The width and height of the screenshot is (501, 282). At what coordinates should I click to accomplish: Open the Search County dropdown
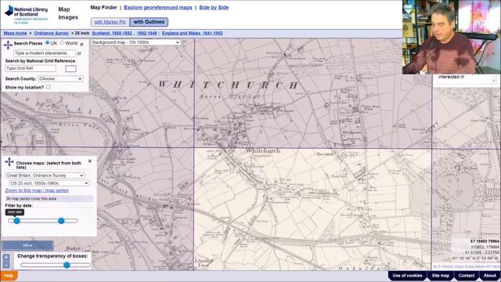pos(60,78)
